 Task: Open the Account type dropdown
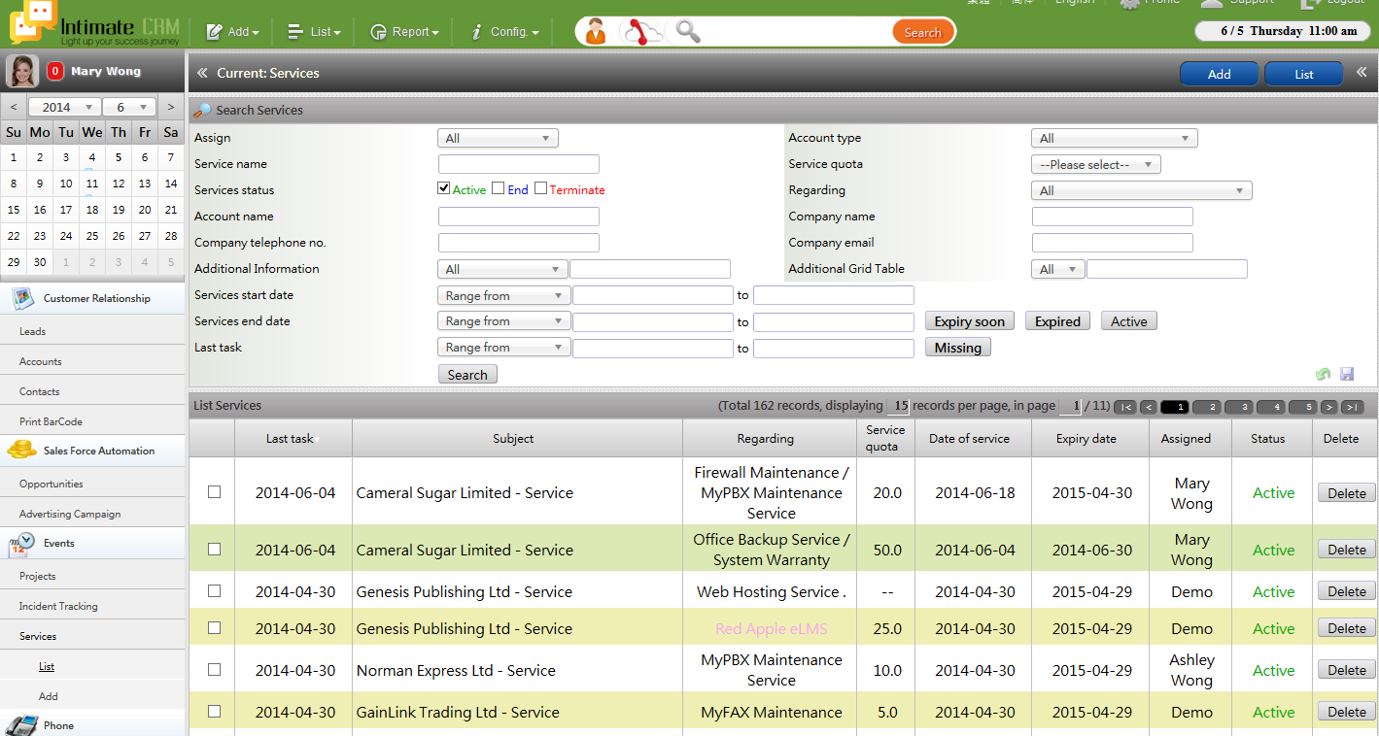tap(1115, 138)
